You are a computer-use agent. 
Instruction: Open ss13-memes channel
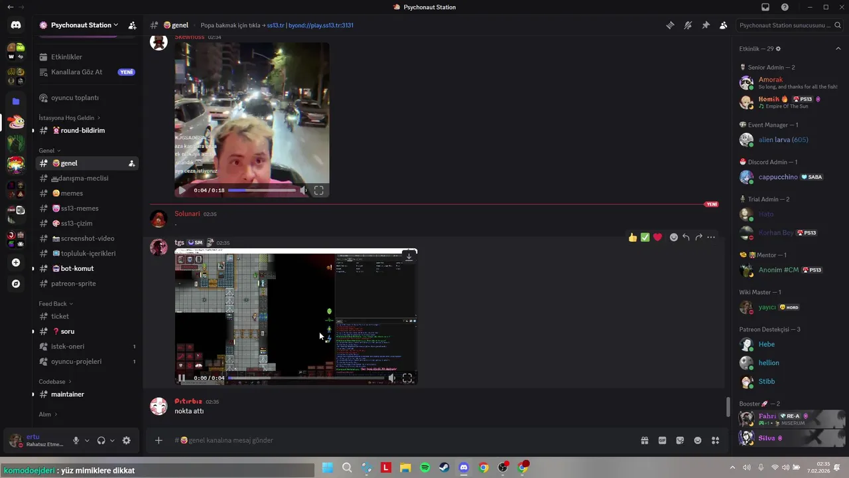pyautogui.click(x=86, y=208)
